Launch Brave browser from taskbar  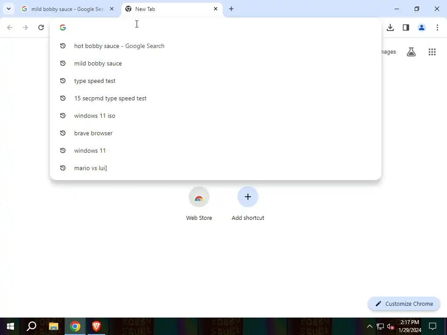point(96,326)
